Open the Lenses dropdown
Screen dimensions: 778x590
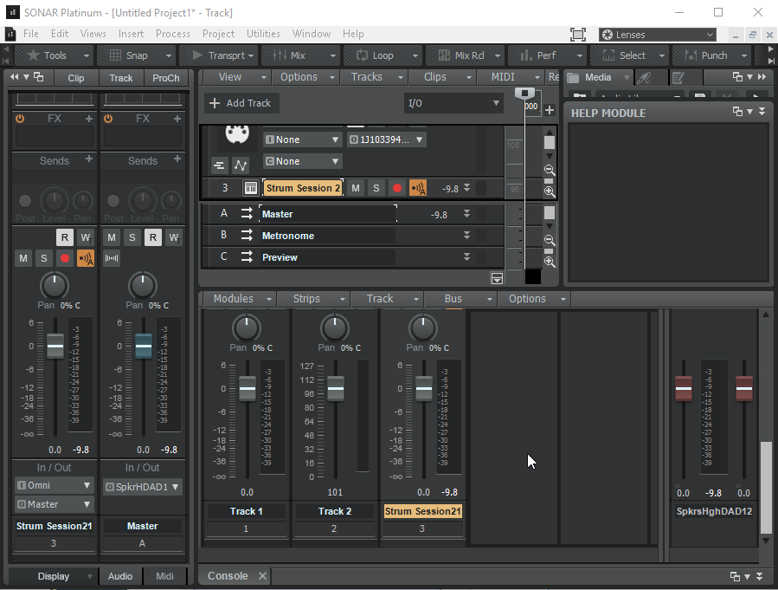[x=658, y=35]
